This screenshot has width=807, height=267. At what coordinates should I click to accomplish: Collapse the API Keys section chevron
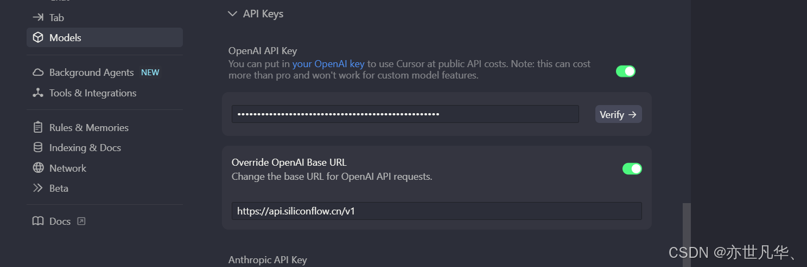pos(233,14)
